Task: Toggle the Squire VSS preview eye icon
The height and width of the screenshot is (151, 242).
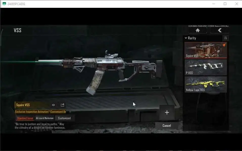Action: coord(53,105)
